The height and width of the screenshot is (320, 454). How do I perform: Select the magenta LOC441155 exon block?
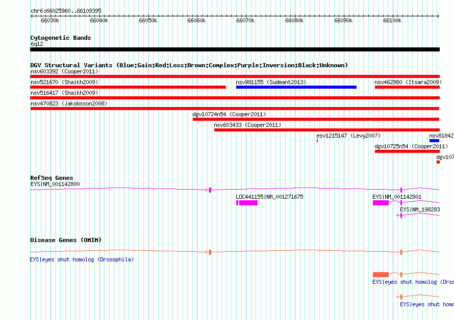pos(248,203)
